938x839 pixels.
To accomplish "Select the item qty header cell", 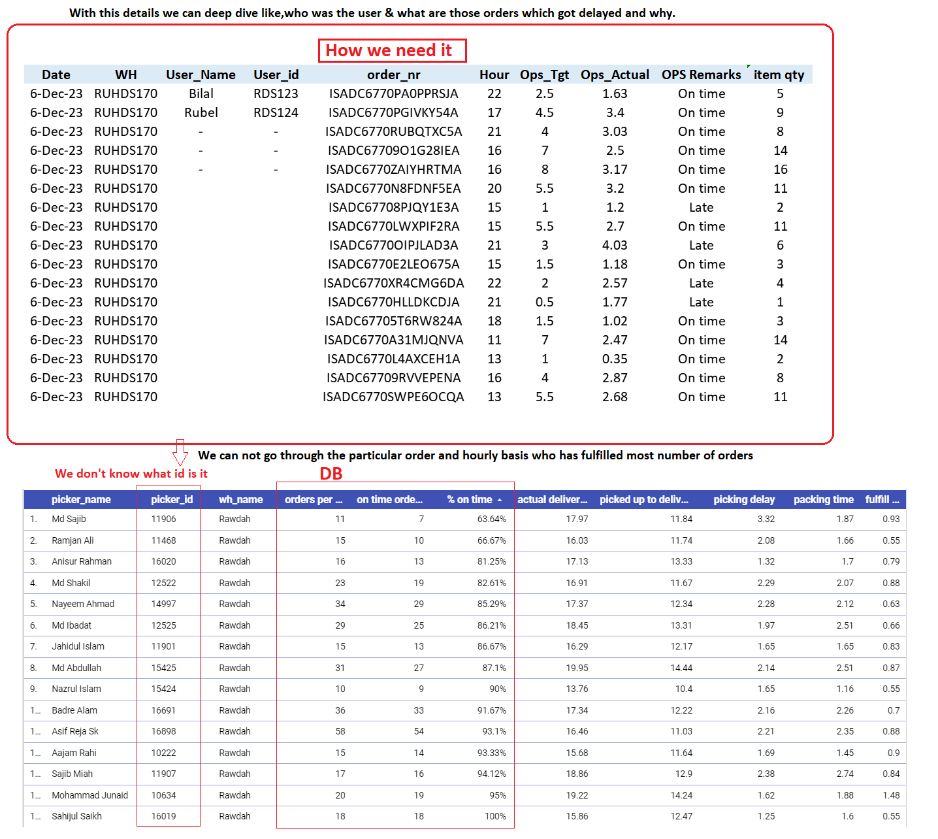I will [779, 74].
